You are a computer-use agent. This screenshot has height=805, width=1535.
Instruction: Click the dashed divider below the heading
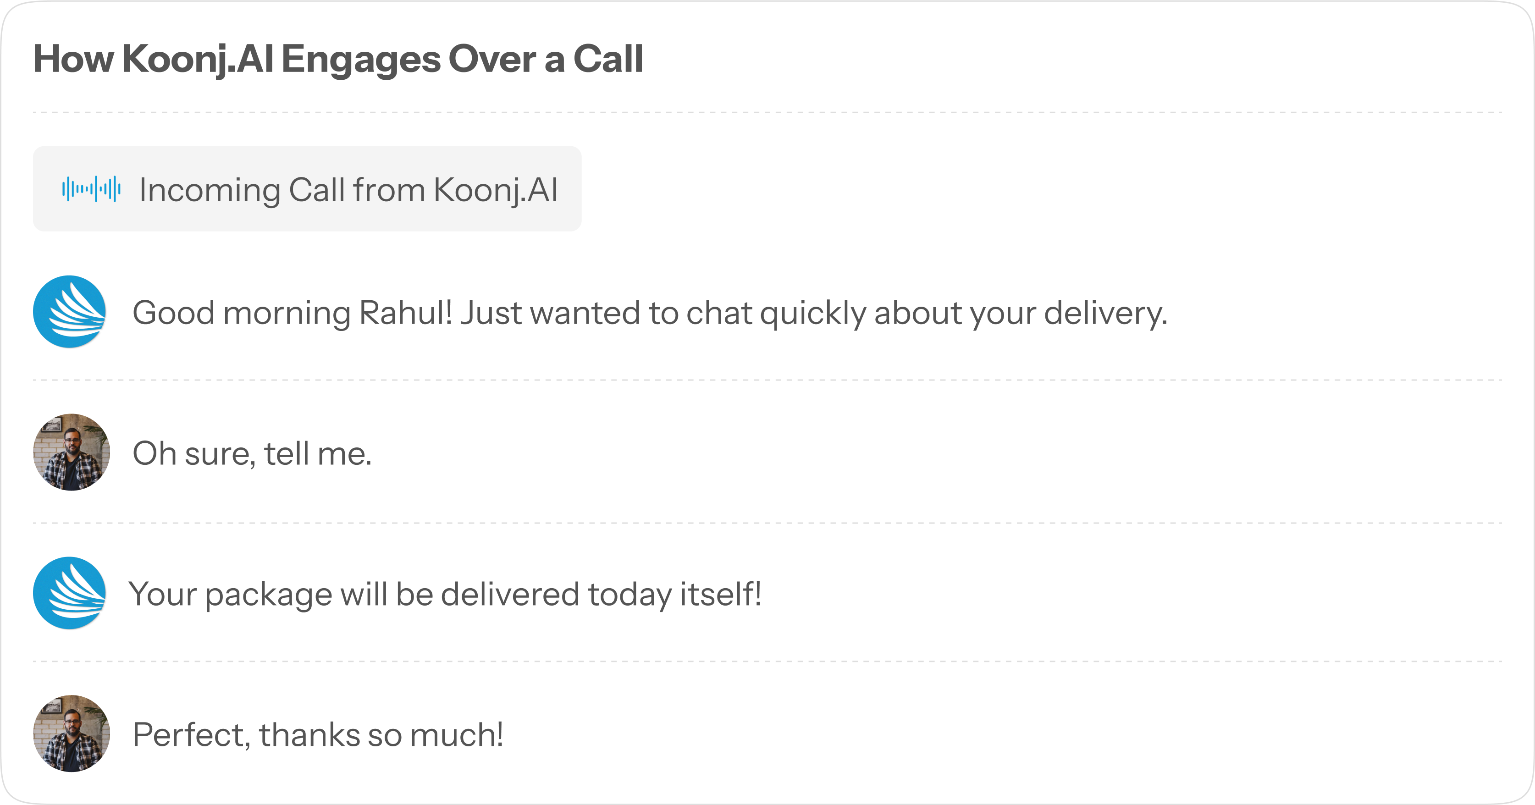767,112
